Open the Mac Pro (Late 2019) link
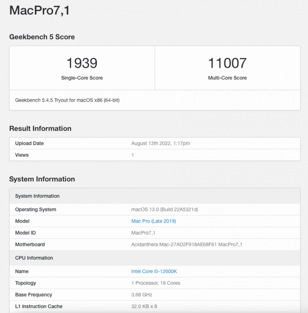Image resolution: width=308 pixels, height=313 pixels. click(153, 221)
